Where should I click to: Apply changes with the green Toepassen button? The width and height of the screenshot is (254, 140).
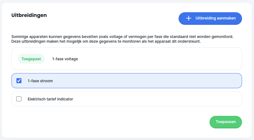[226, 122]
